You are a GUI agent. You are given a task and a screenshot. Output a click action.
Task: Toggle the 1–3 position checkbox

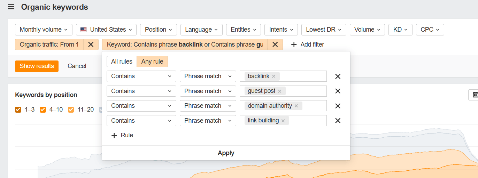[18, 110]
